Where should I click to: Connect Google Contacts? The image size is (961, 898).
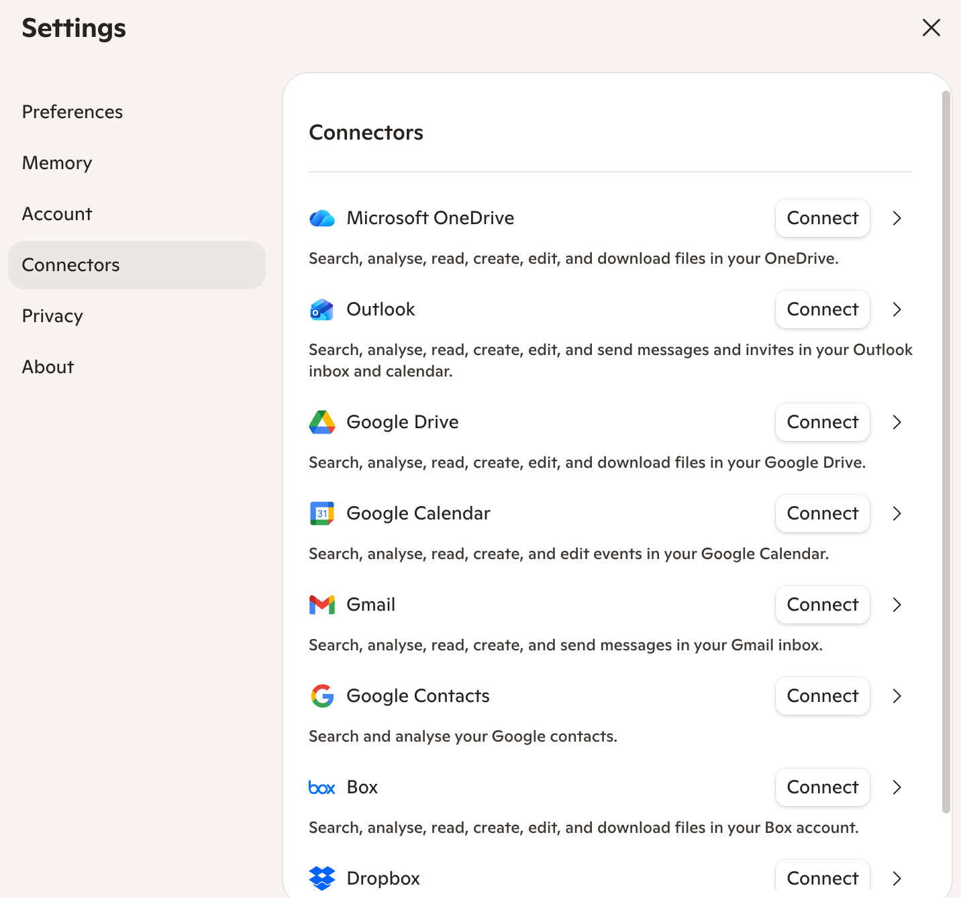pyautogui.click(x=823, y=696)
